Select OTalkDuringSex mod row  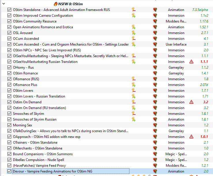tap(71, 131)
